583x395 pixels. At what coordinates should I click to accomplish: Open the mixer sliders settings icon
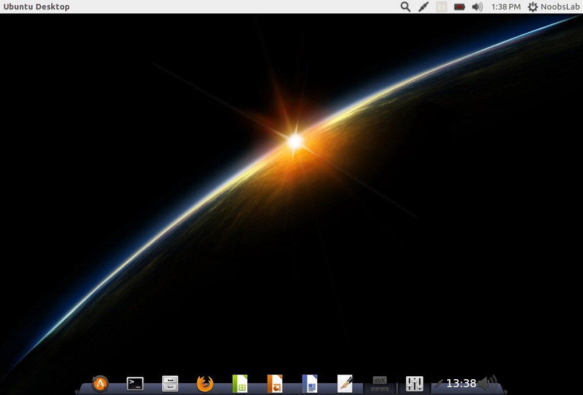coord(415,384)
